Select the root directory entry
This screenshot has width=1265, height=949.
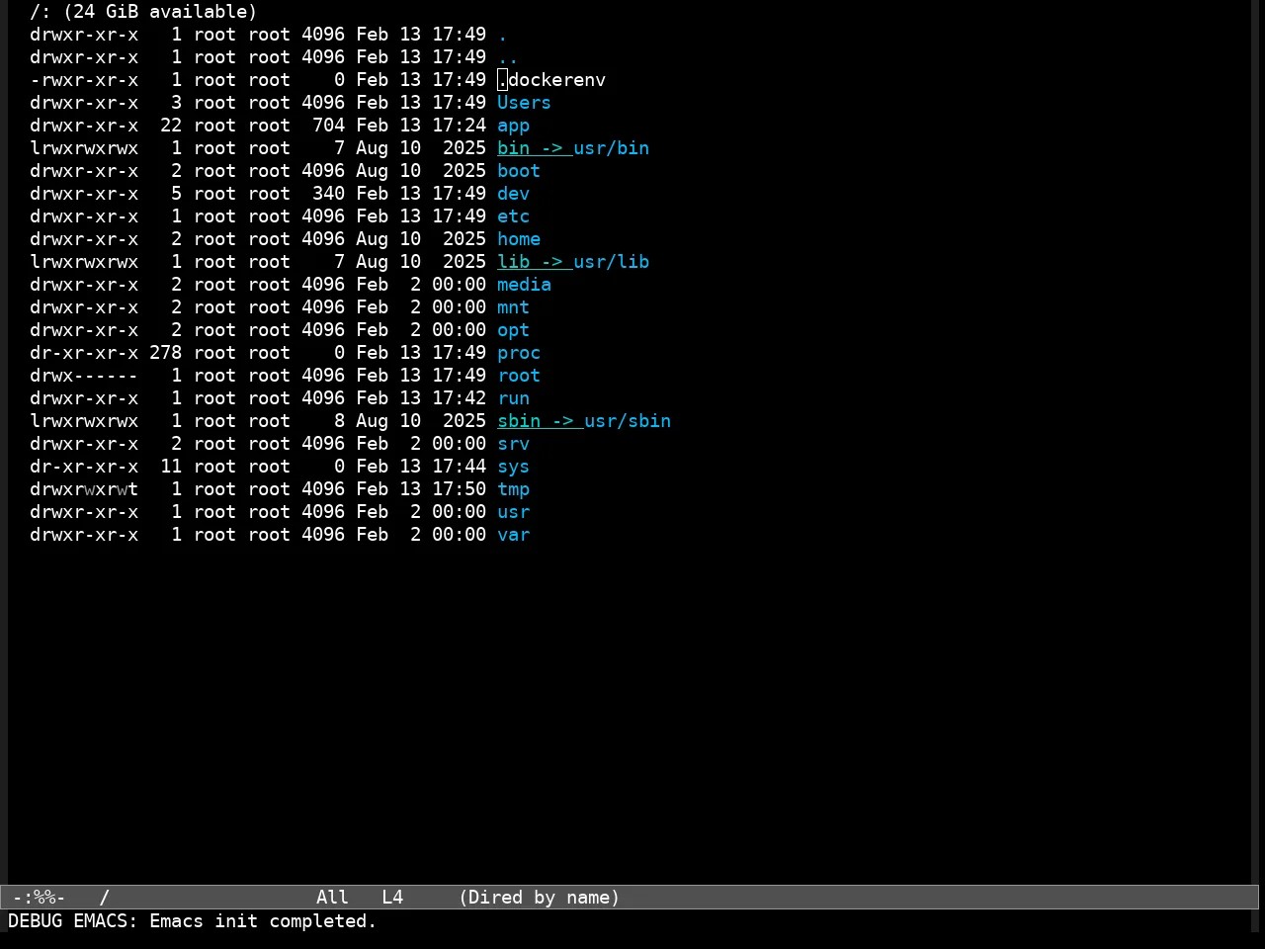(519, 376)
